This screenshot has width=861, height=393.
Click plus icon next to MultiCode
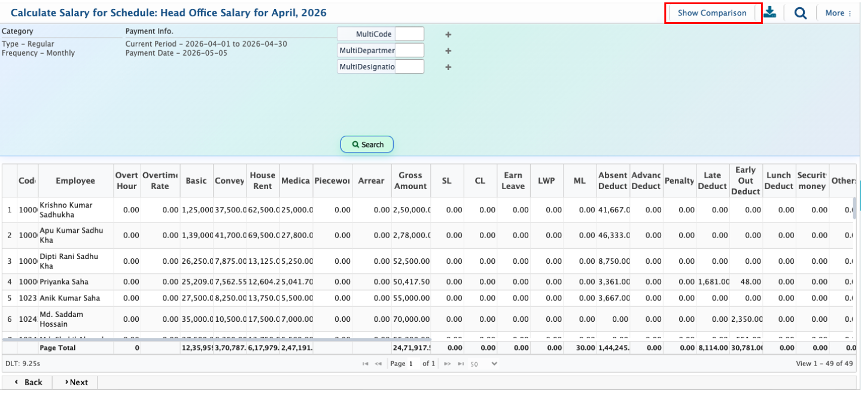click(448, 35)
